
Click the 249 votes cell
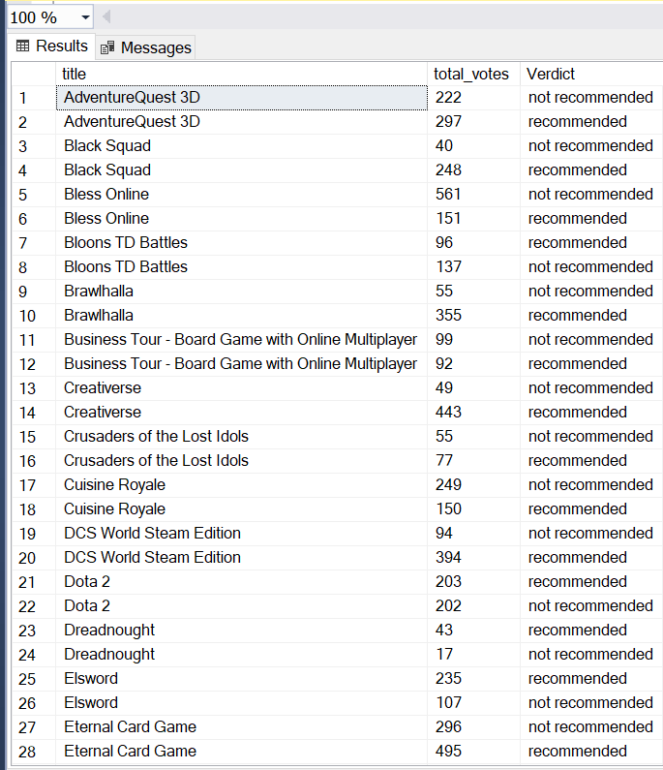473,485
